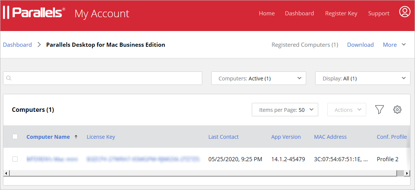
Task: Click the sort ascending arrow by Computer Name
Action: click(x=76, y=137)
